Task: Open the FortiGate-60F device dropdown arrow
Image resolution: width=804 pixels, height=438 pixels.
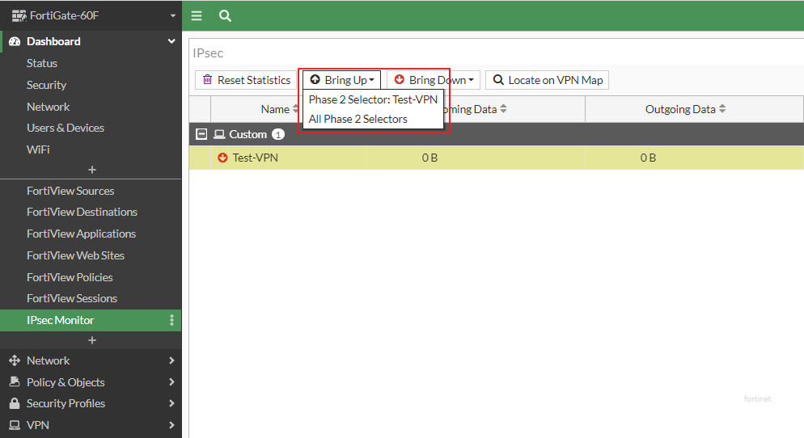Action: (173, 16)
